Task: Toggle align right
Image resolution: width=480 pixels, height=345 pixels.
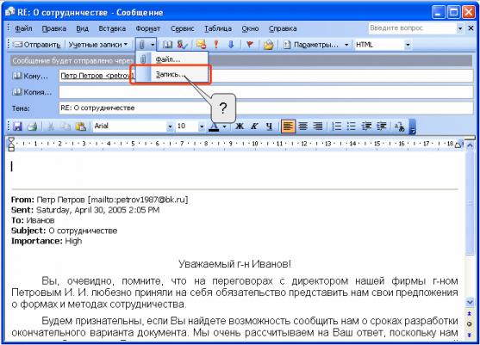Action: [318, 126]
